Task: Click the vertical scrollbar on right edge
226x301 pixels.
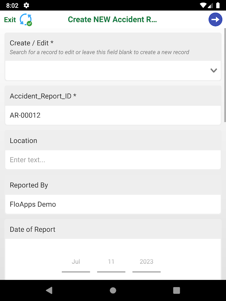Action: pos(225,75)
